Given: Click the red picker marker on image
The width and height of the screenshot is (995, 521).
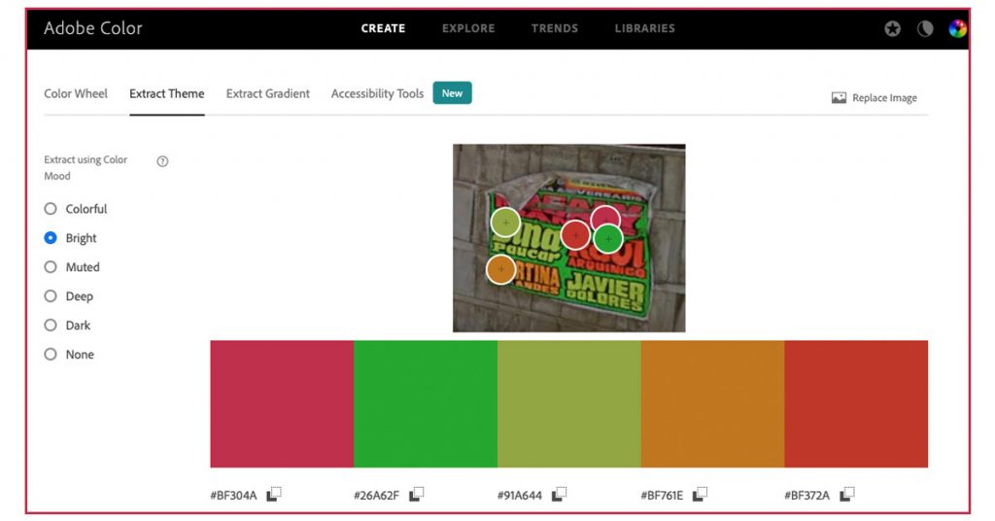Looking at the screenshot, I should click(575, 235).
